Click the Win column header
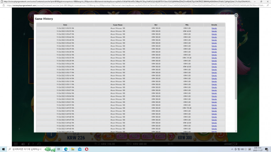271x152 pixels. click(187, 25)
